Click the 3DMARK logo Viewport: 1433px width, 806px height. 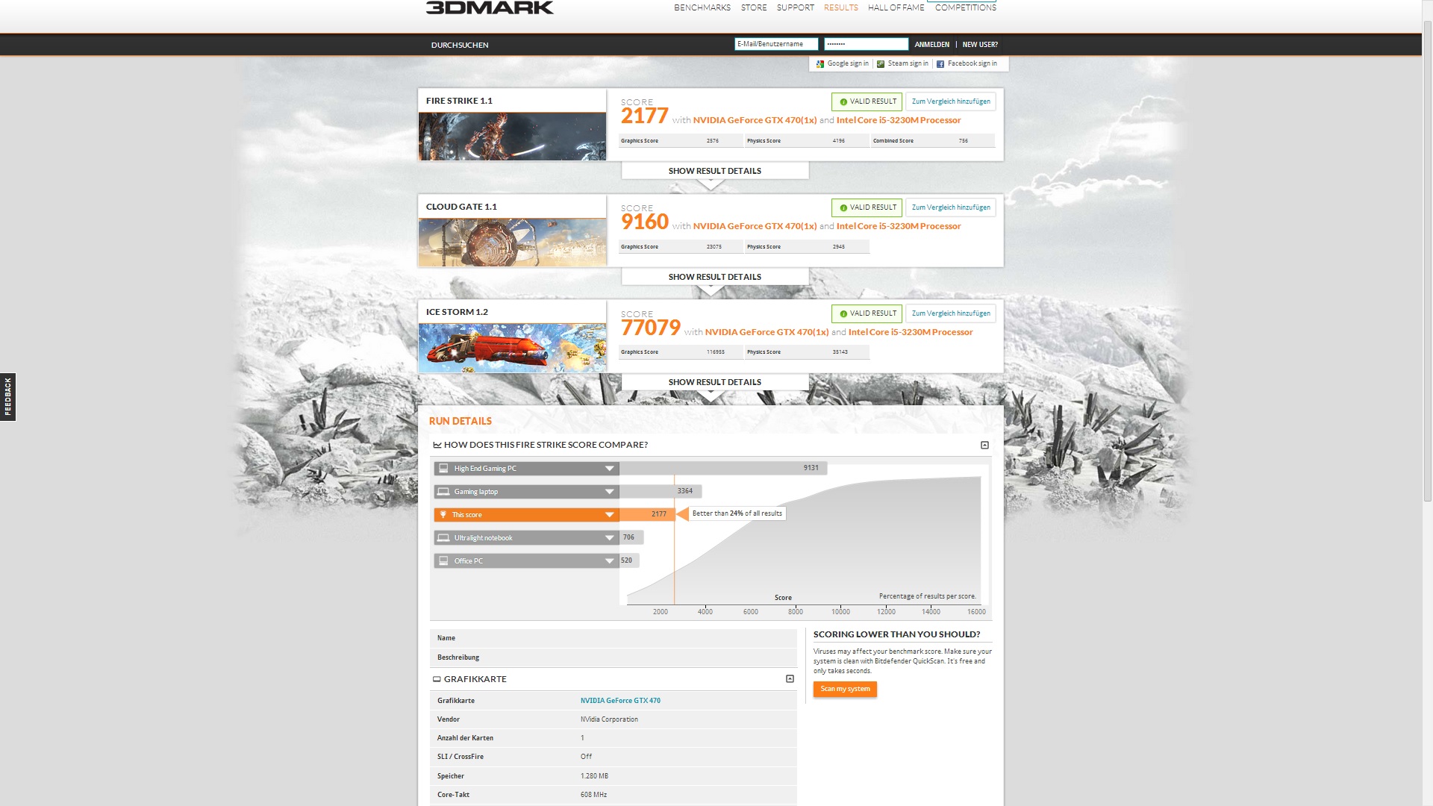490,7
